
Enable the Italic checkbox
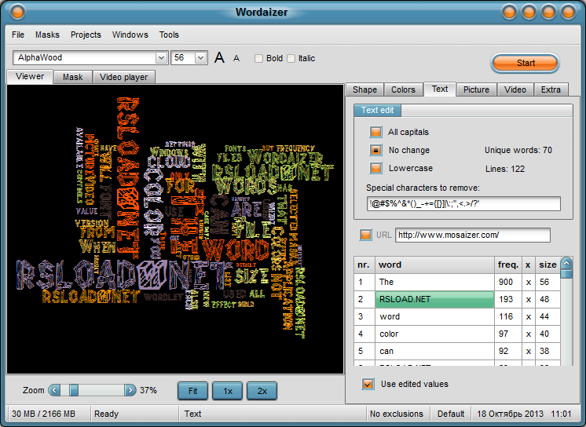pos(291,58)
